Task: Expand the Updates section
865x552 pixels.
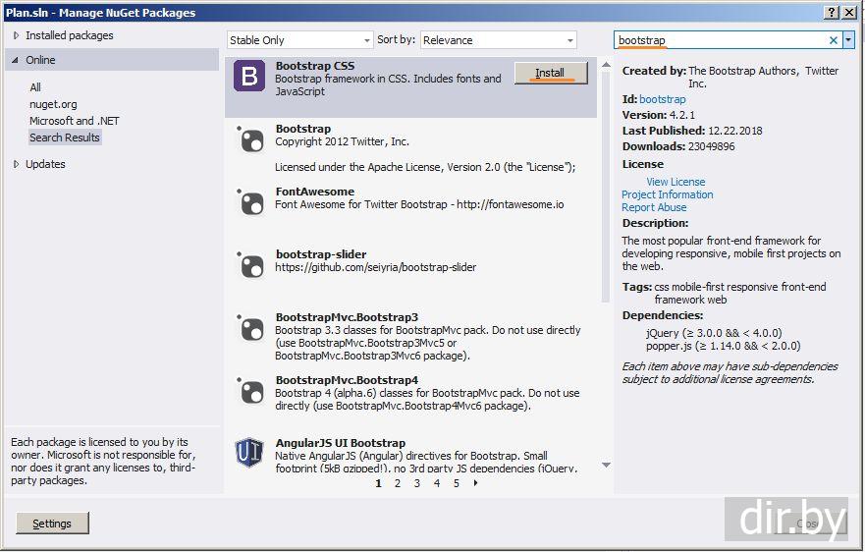Action: 16,164
